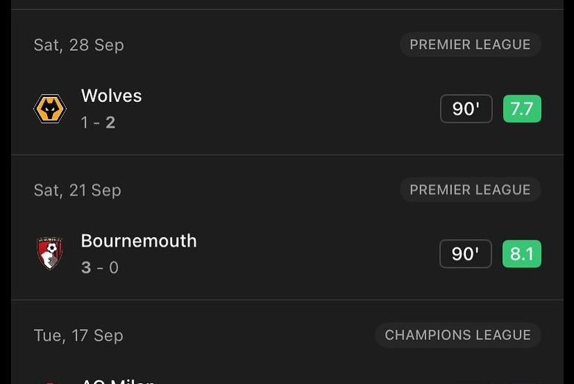
Task: Select the 90' minutes badge for Bournemouth
Action: (465, 254)
